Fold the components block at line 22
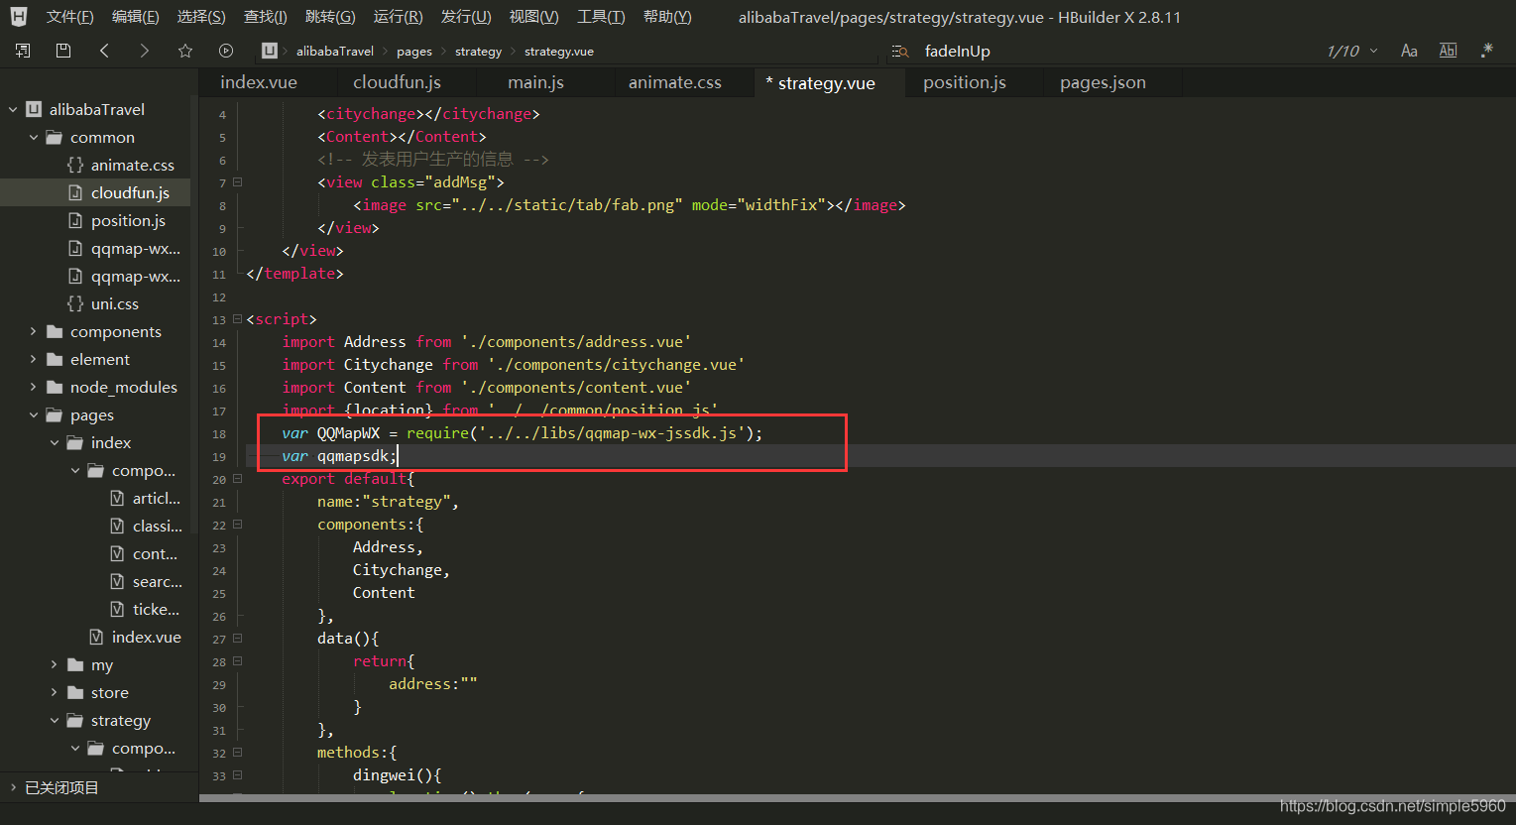 (238, 525)
